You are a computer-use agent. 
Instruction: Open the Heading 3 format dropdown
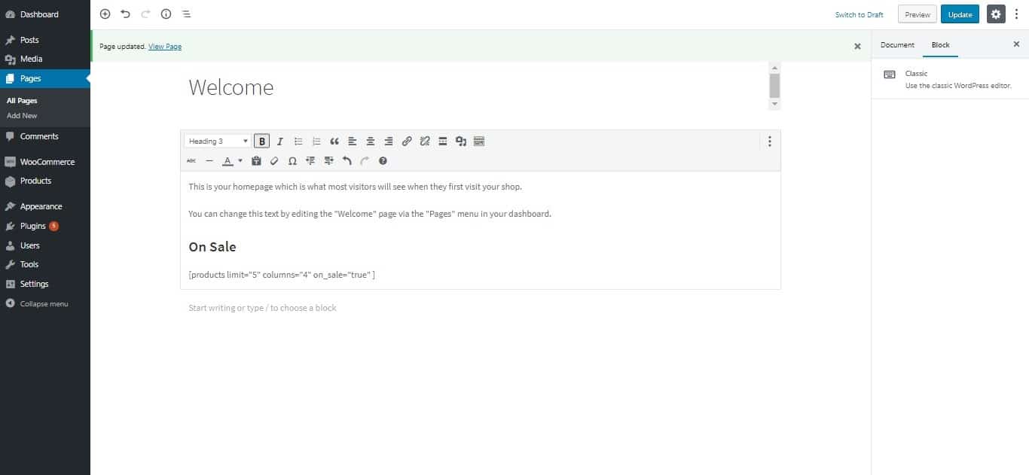pyautogui.click(x=218, y=141)
